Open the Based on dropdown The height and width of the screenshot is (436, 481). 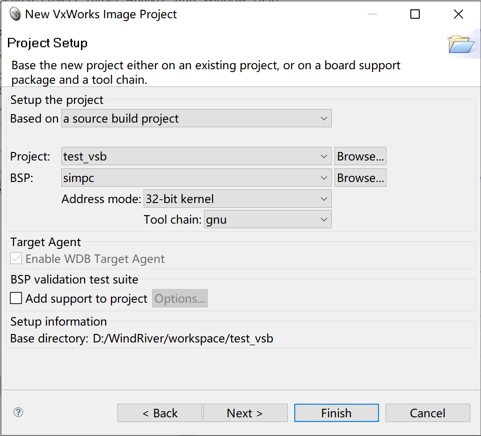click(x=324, y=118)
